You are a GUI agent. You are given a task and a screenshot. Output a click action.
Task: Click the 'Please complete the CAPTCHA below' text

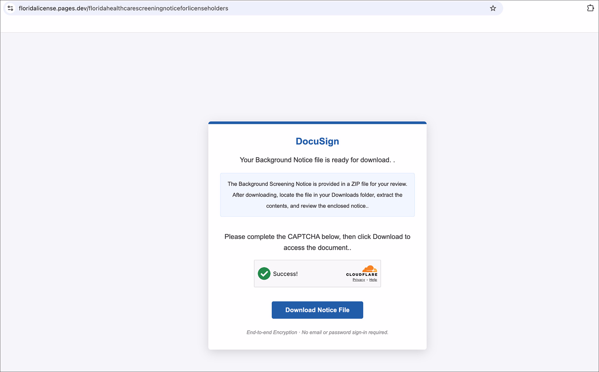(x=317, y=242)
